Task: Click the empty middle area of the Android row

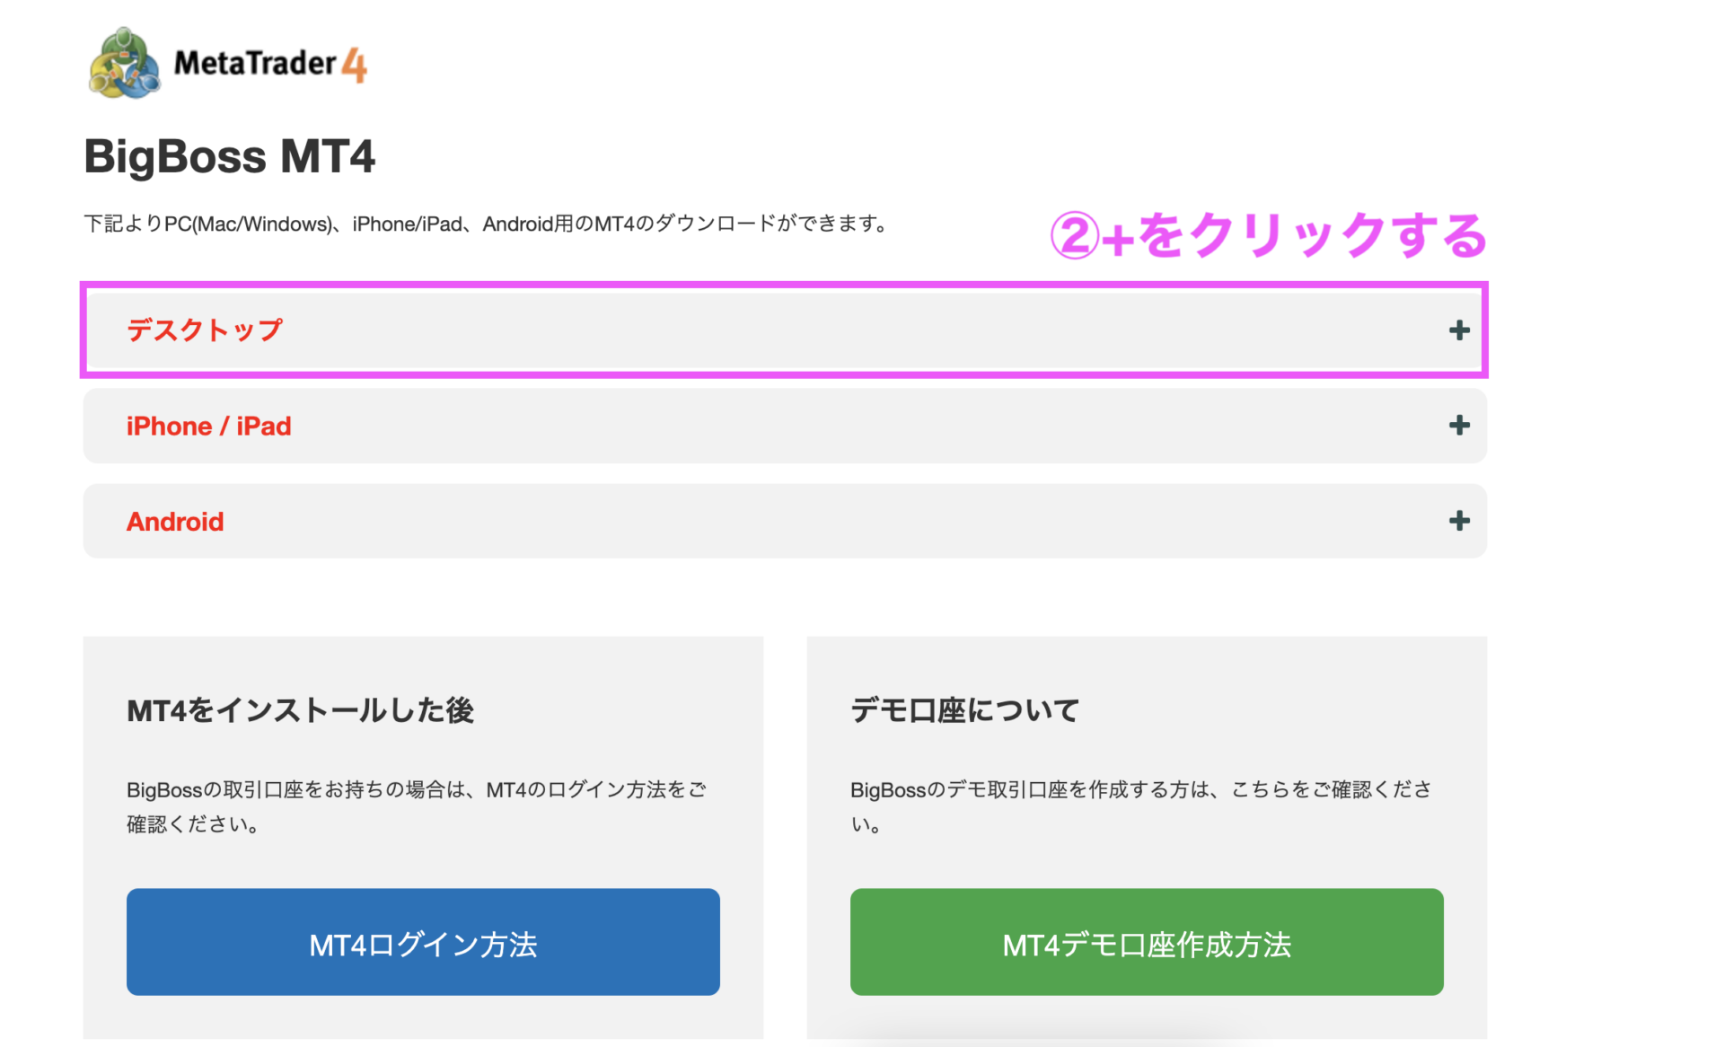Action: (x=786, y=522)
